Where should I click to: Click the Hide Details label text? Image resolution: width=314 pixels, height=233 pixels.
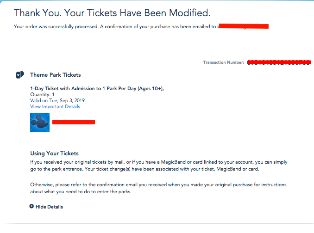[x=49, y=207]
